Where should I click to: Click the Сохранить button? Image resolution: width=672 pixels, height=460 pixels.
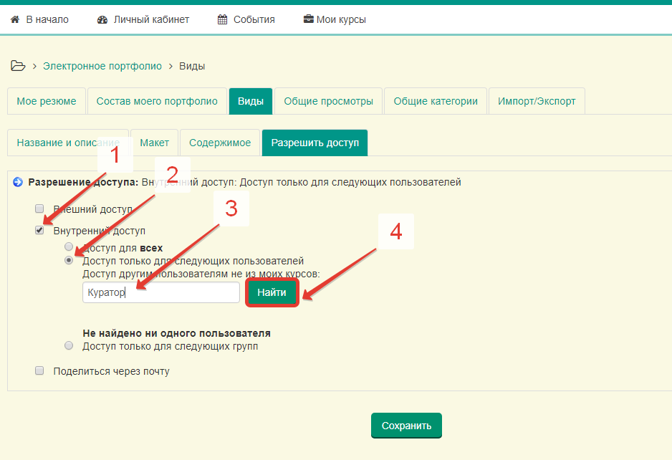point(406,426)
